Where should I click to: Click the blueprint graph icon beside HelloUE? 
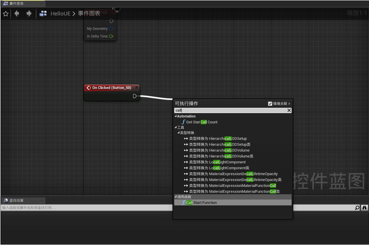(x=43, y=14)
